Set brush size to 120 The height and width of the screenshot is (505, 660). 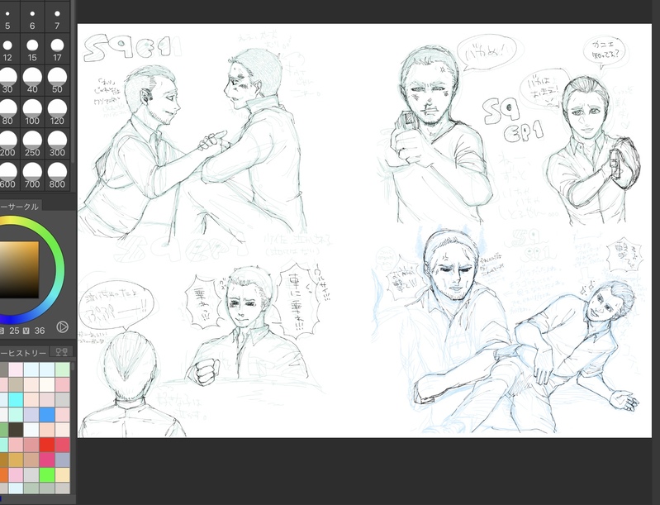pyautogui.click(x=57, y=112)
